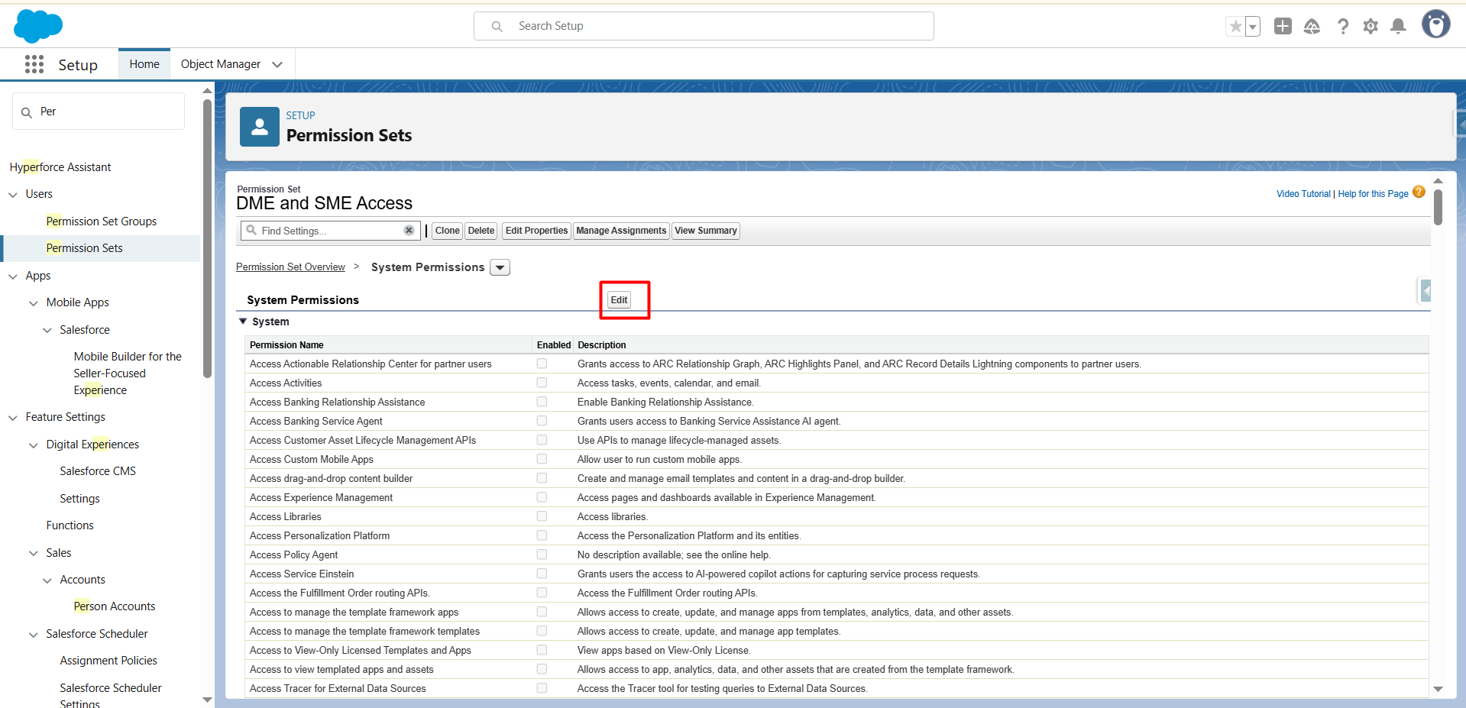Open Salesforce CMS in sidebar
1466x708 pixels.
pos(98,471)
